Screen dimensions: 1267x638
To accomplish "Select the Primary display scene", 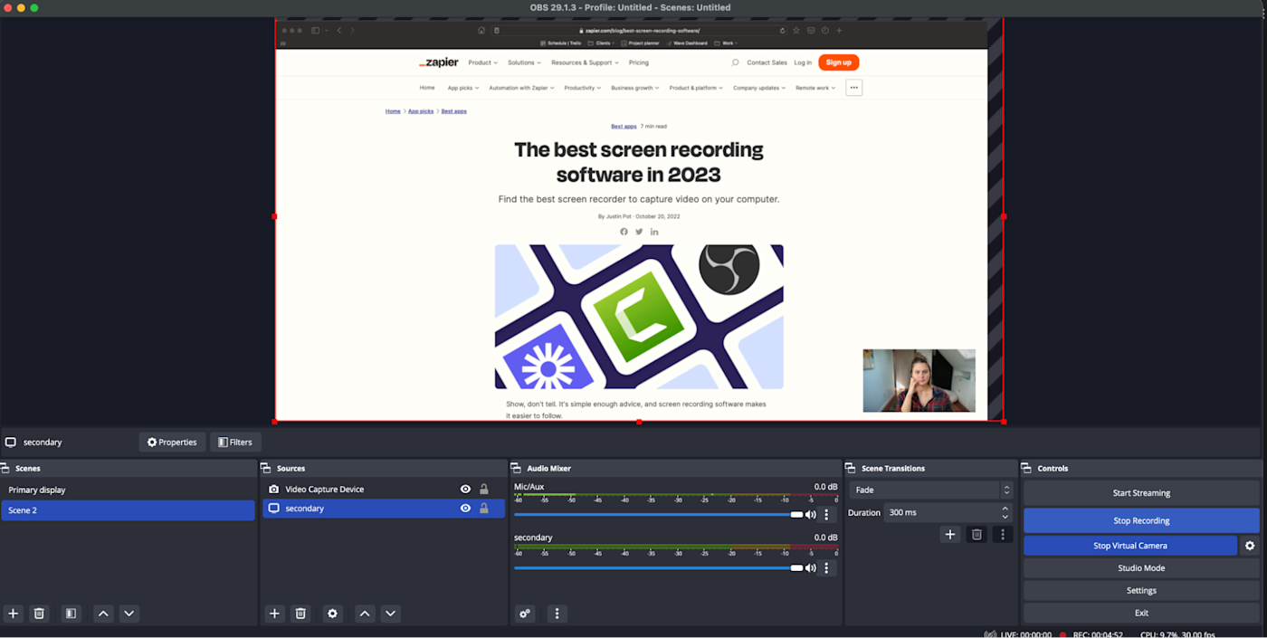I will point(128,490).
